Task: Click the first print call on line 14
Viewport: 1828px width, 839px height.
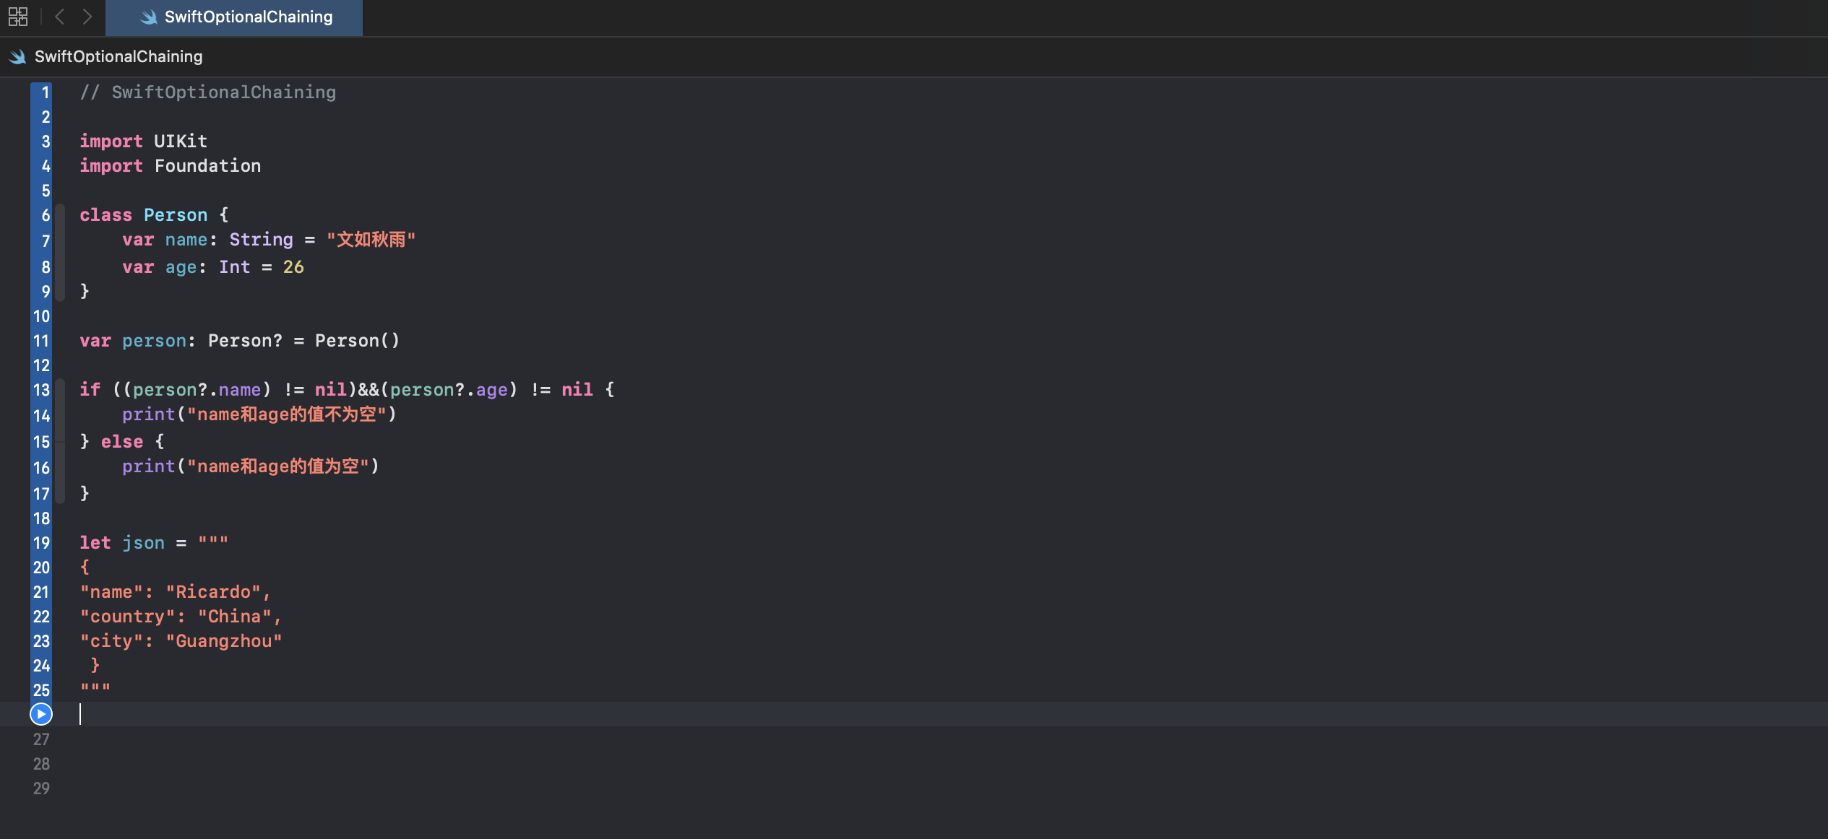Action: click(x=148, y=414)
